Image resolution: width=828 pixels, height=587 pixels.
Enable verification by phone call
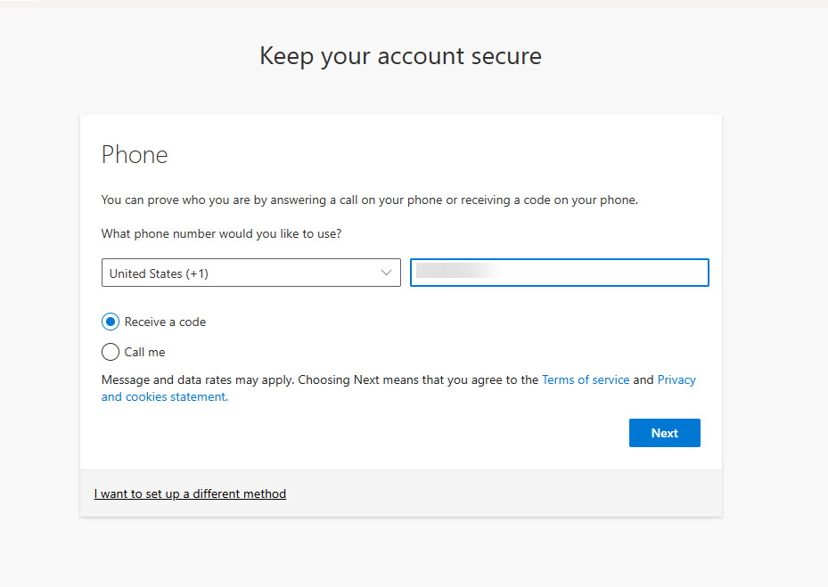110,352
